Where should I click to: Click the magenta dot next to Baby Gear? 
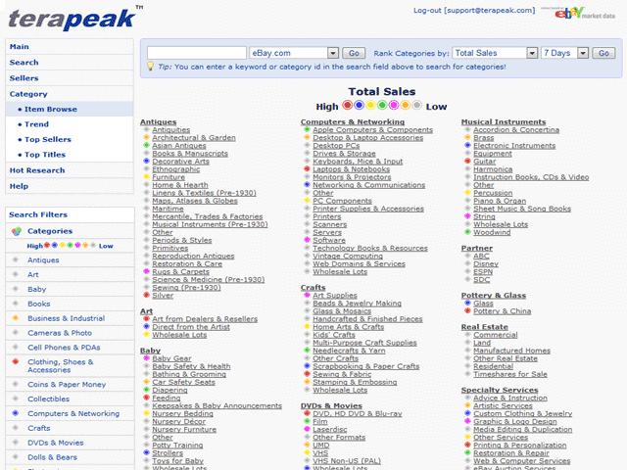(x=146, y=358)
